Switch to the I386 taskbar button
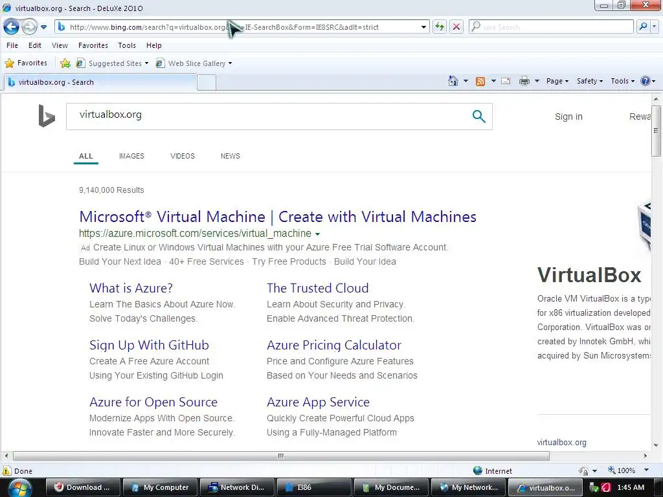The image size is (663, 497). [x=314, y=487]
